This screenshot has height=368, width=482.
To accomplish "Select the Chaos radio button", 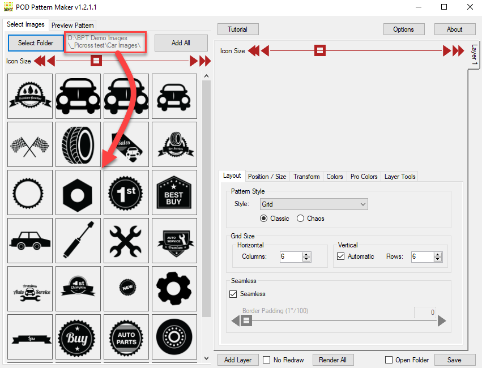I will 301,219.
